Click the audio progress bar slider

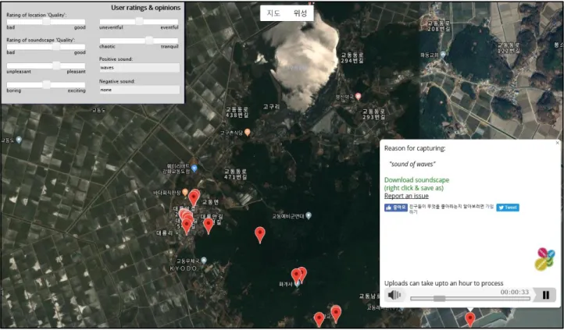(470, 298)
